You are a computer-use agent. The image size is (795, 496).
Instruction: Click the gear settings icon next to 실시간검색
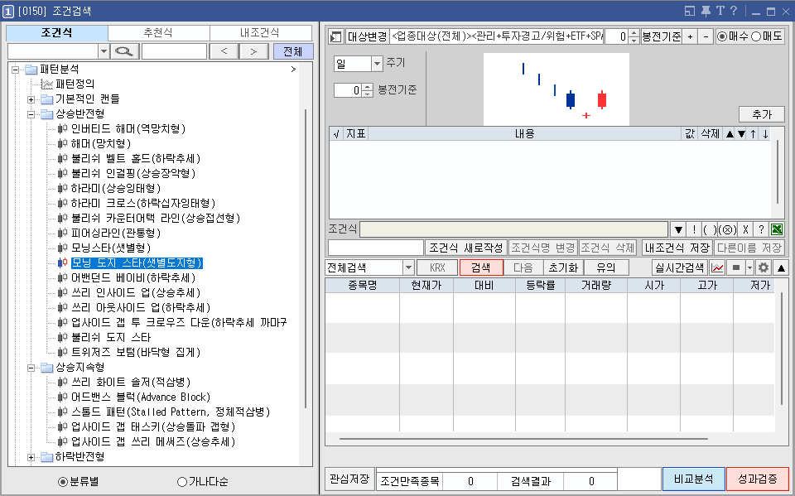(x=762, y=267)
